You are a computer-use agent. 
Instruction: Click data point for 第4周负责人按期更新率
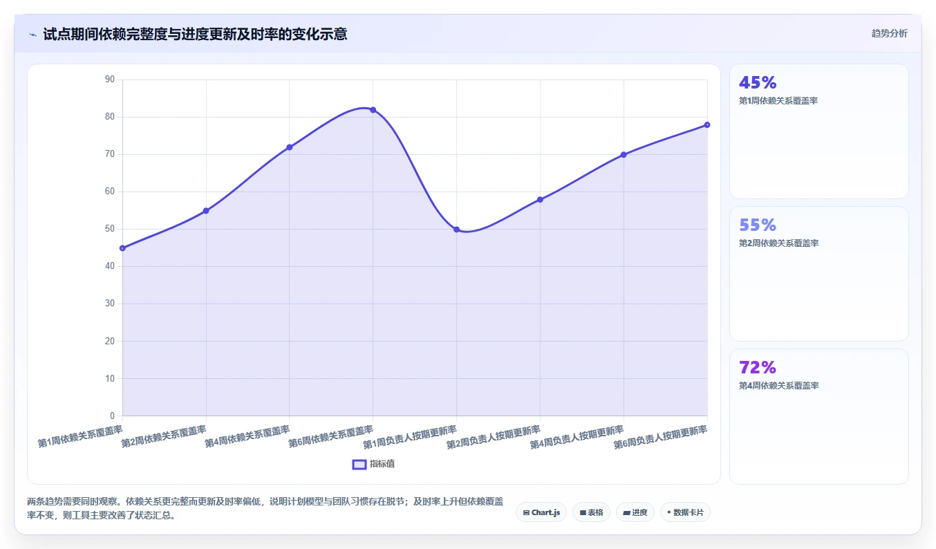tap(624, 155)
